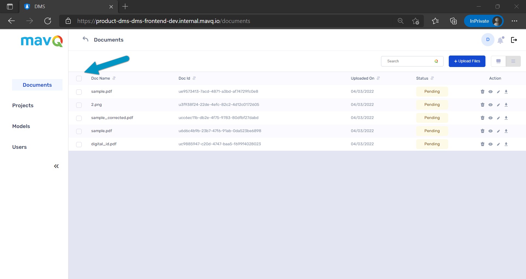Check the box for 2.png
The width and height of the screenshot is (526, 279).
(x=79, y=105)
